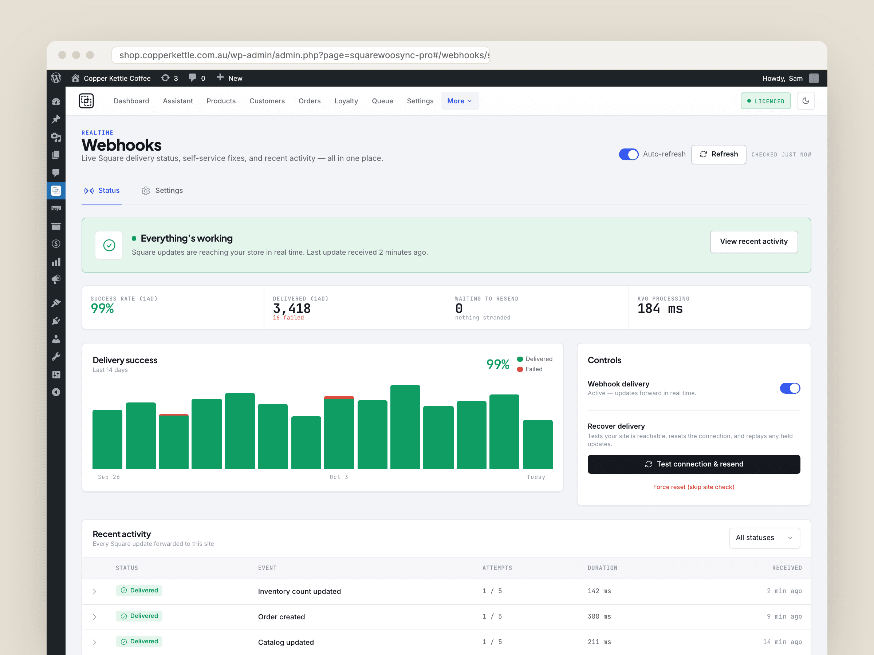Open Users sidebar icon
The image size is (874, 655).
coord(56,339)
